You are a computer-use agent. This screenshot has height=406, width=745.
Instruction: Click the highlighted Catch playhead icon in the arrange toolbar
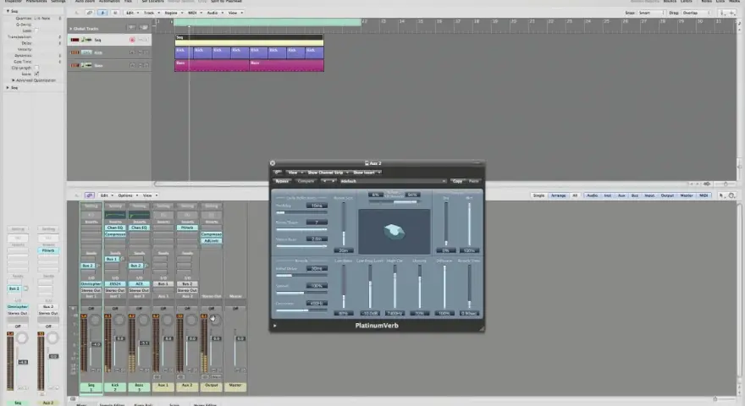pos(102,13)
